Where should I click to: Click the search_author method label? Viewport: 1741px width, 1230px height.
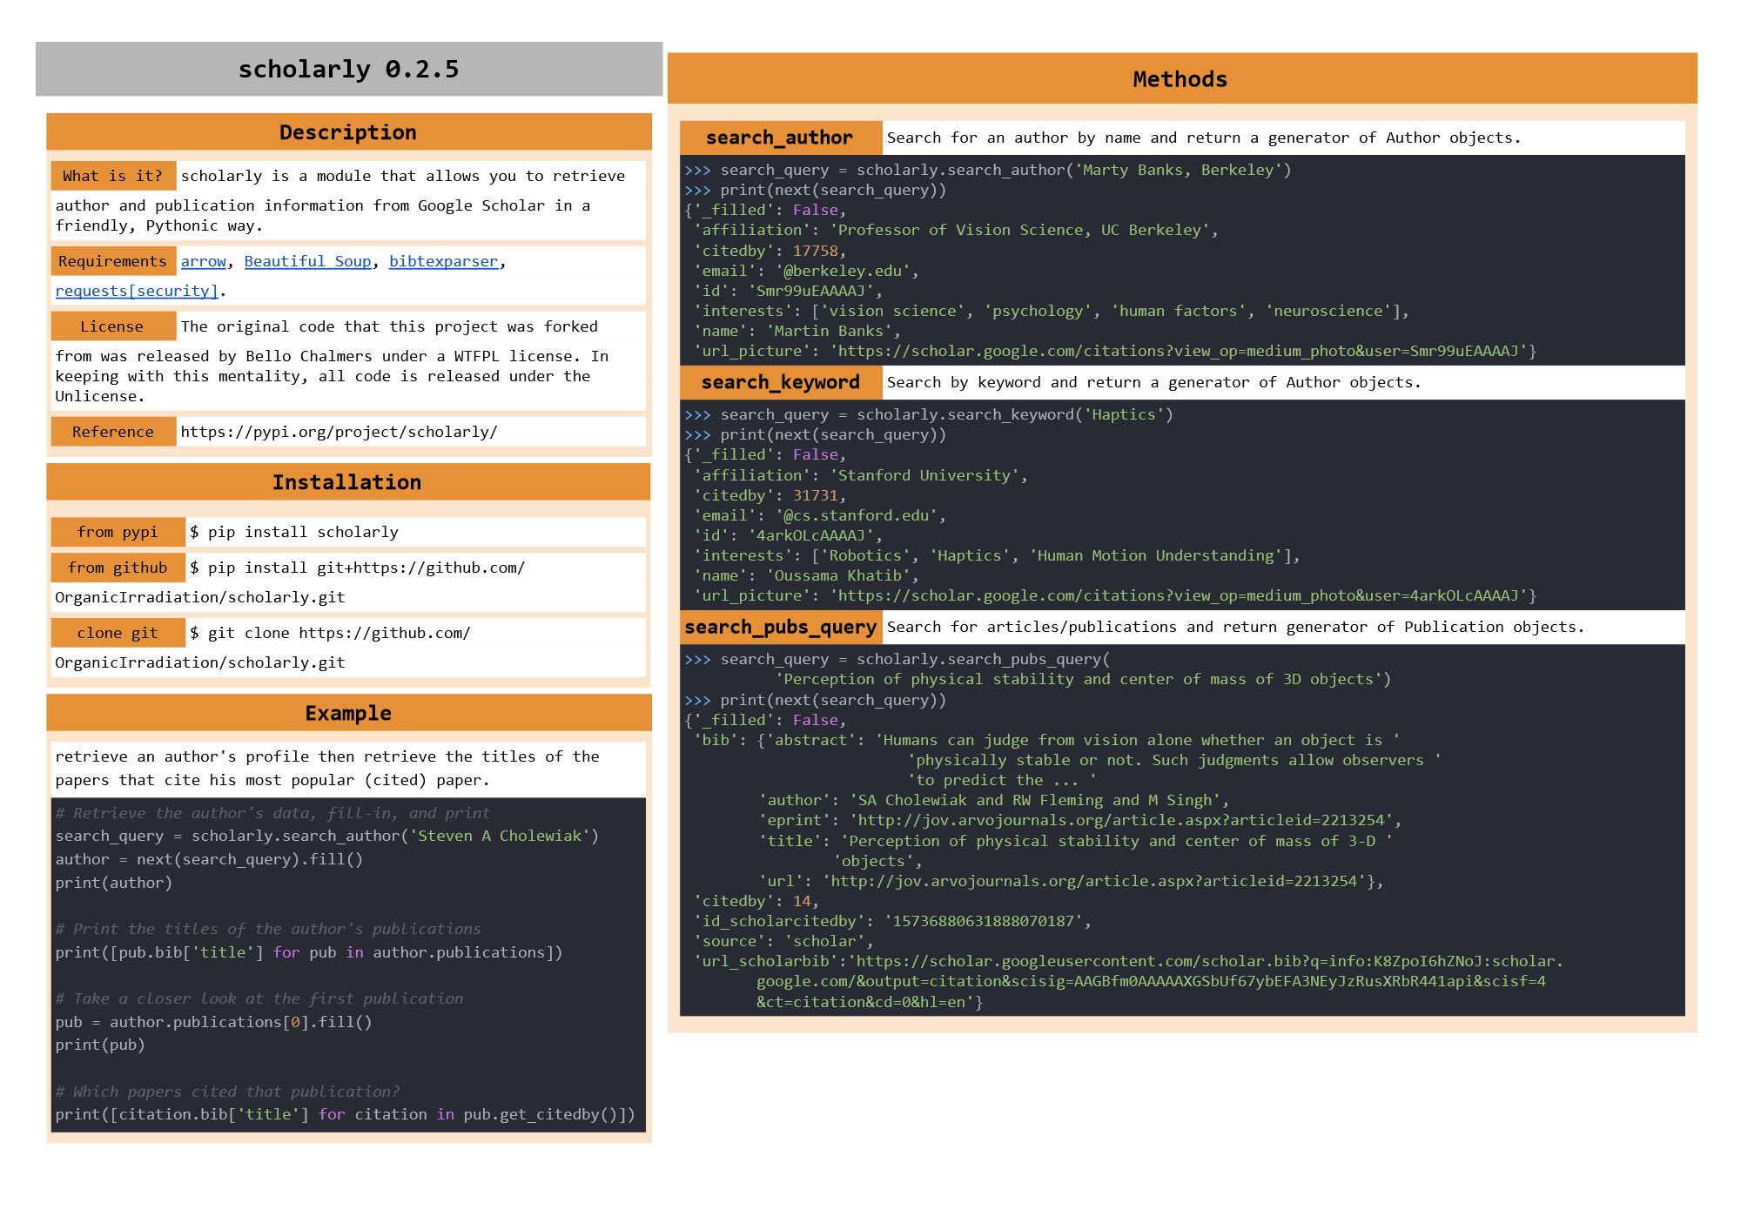click(780, 138)
